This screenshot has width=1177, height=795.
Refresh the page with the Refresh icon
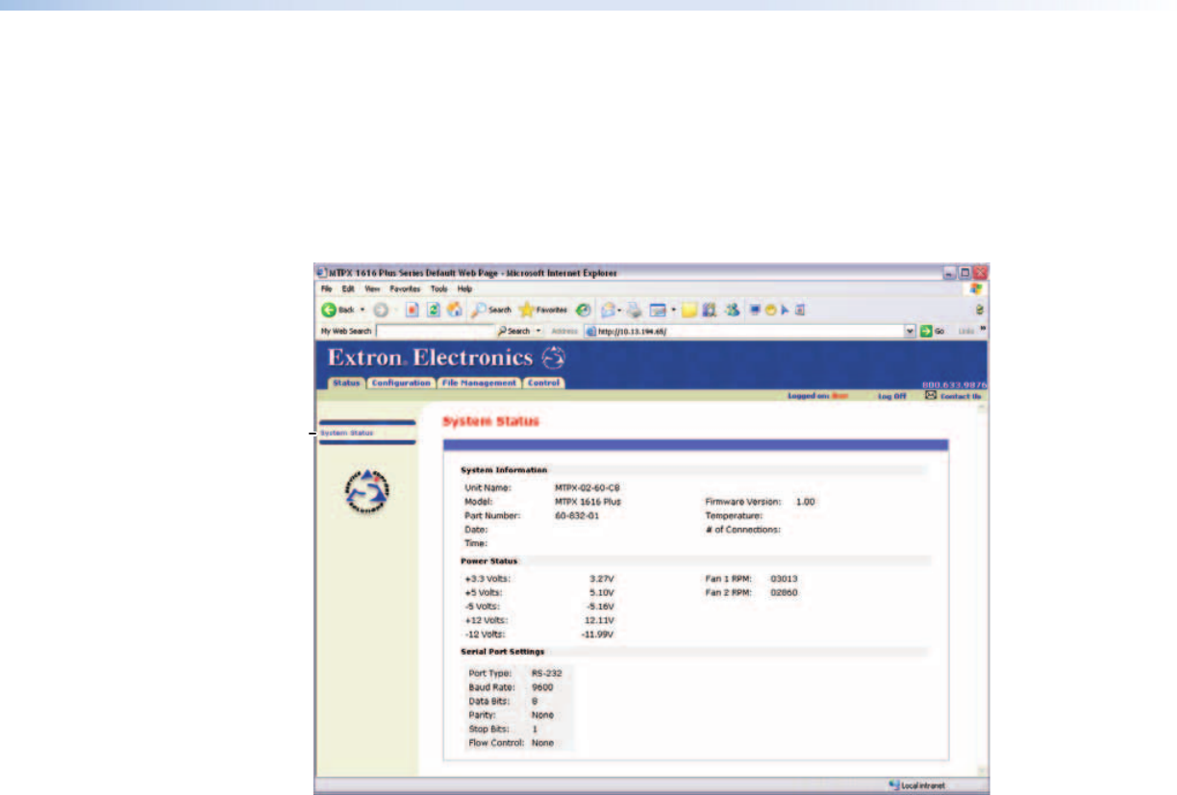pos(431,311)
